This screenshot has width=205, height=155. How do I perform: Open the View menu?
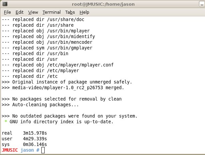click(x=33, y=12)
